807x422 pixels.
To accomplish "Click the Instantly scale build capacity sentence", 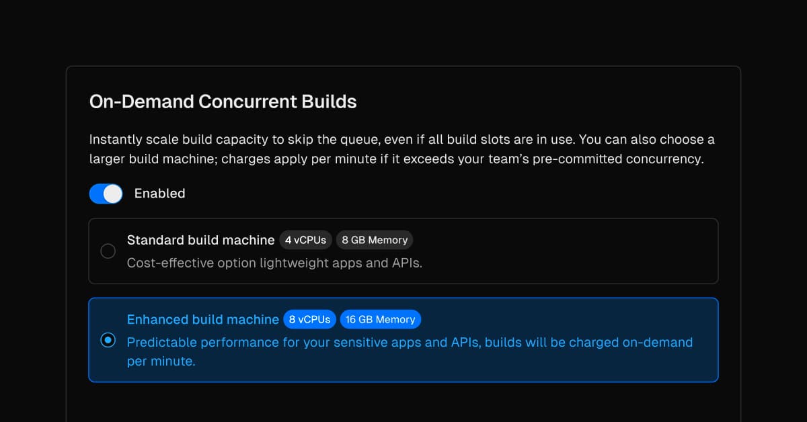I will pyautogui.click(x=401, y=140).
